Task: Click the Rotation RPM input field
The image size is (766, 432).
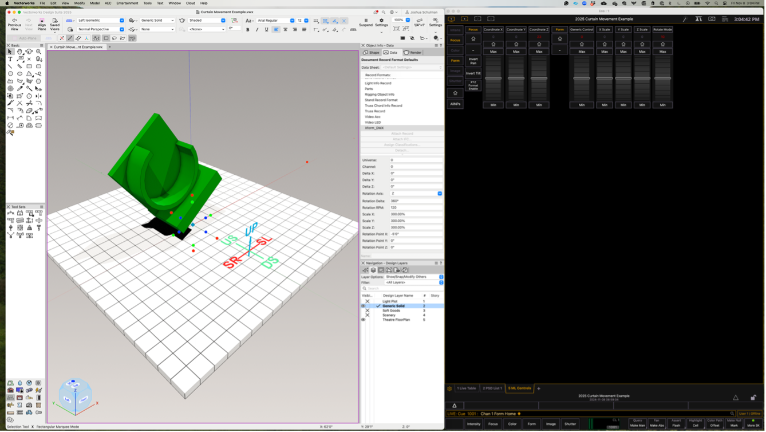Action: pos(416,207)
